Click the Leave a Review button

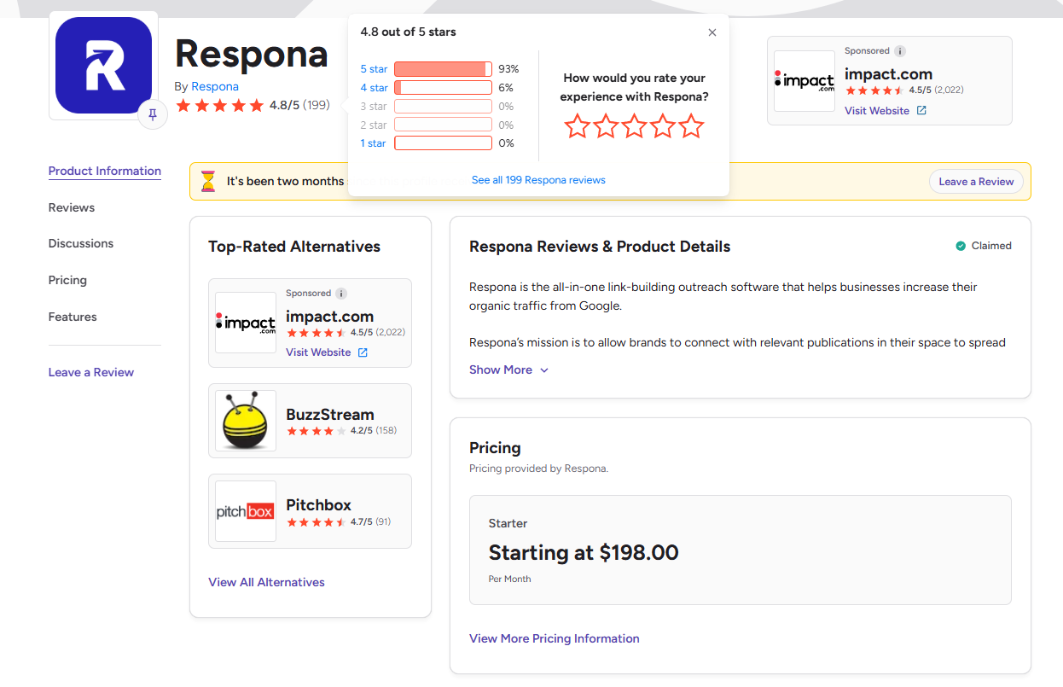click(x=976, y=181)
